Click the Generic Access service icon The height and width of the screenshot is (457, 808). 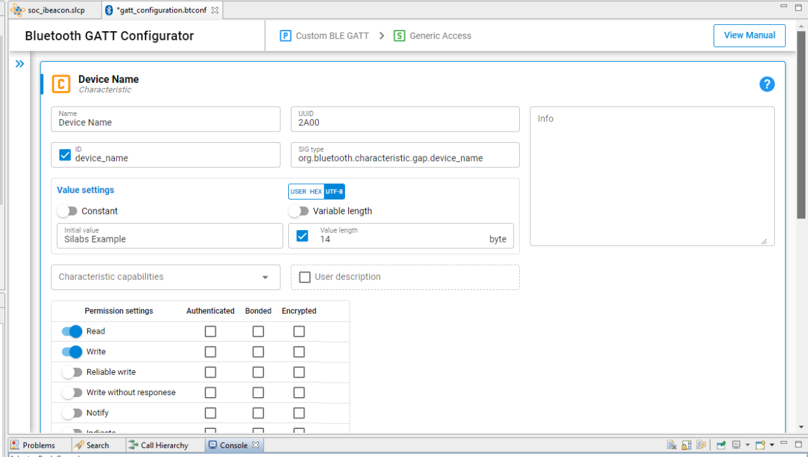click(398, 36)
